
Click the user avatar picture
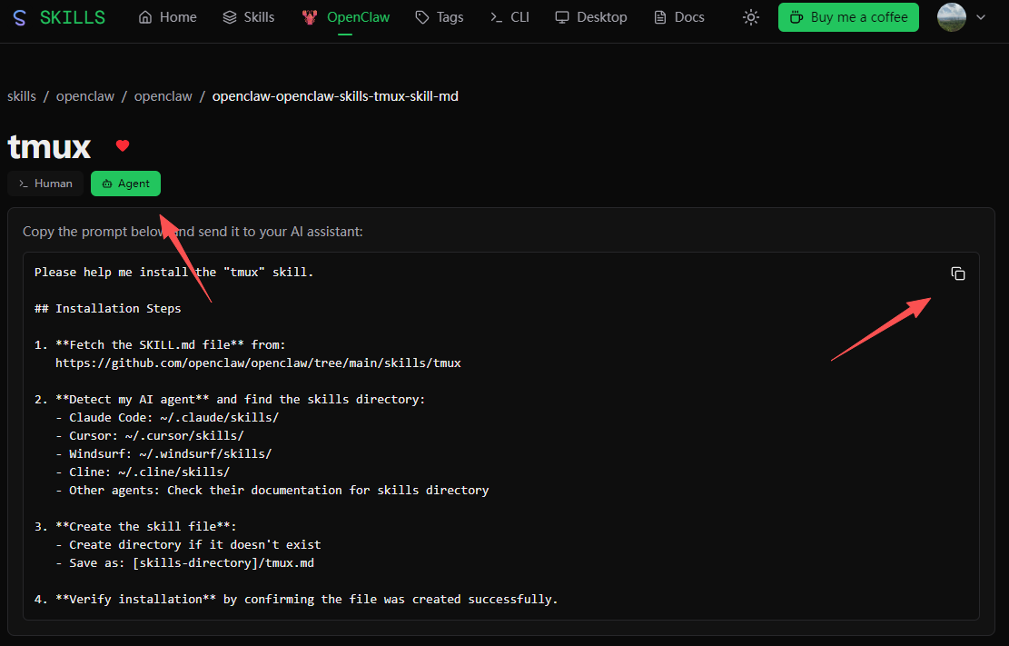[951, 17]
